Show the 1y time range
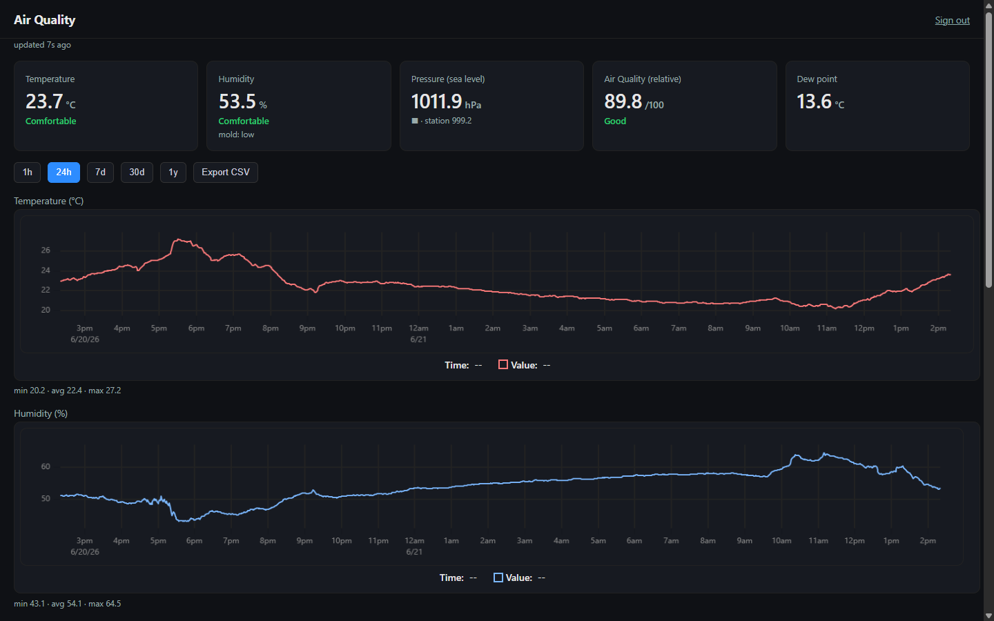 pyautogui.click(x=173, y=172)
